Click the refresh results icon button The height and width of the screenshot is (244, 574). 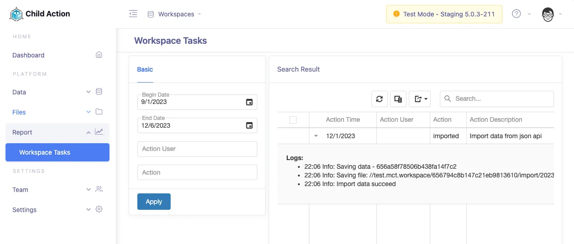380,99
